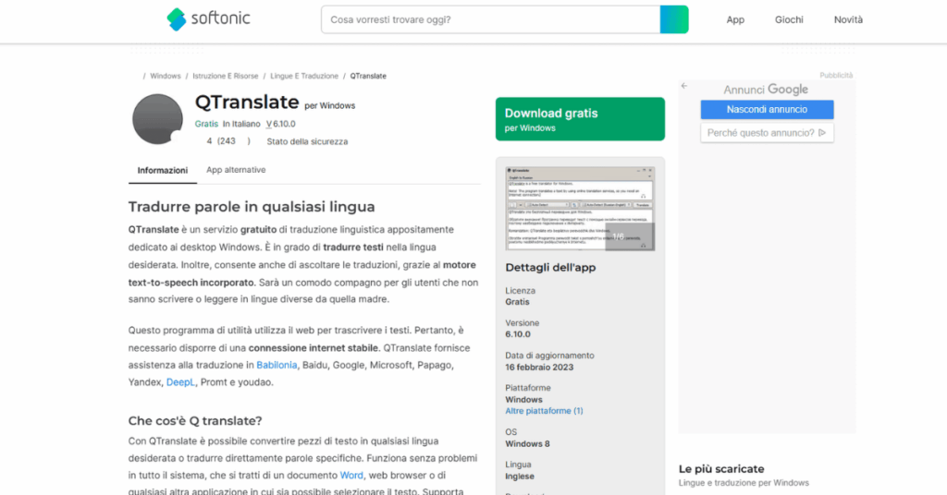Screen dimensions: 947x495
Task: Switch to the App alternative tab
Action: (236, 170)
